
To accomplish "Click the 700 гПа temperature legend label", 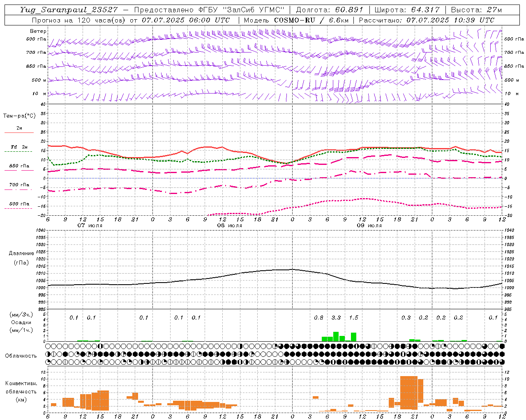I will 19,185.
